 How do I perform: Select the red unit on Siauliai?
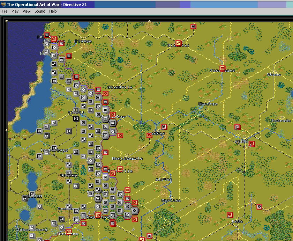tap(179, 43)
